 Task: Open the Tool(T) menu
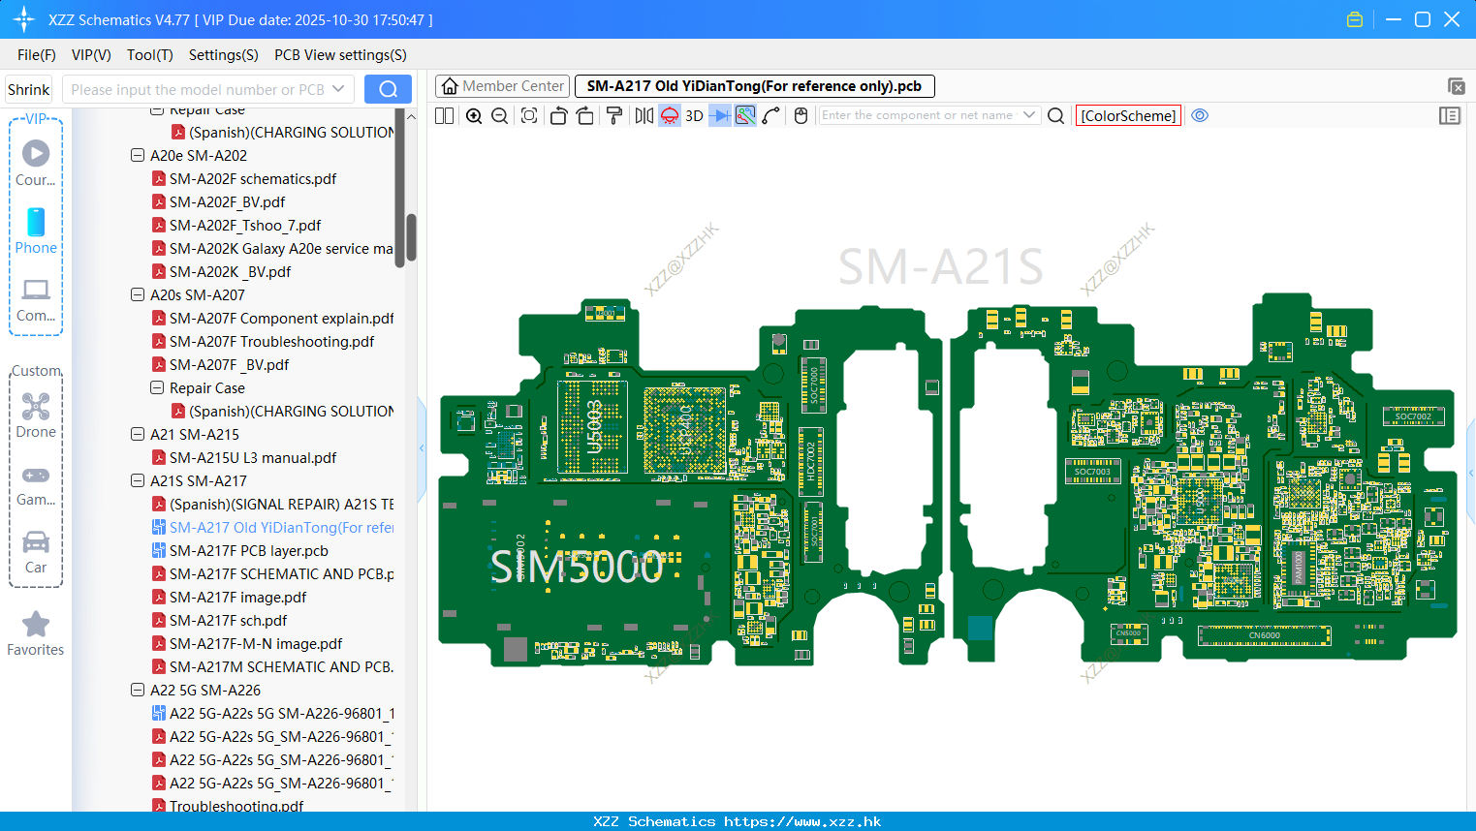pyautogui.click(x=150, y=55)
